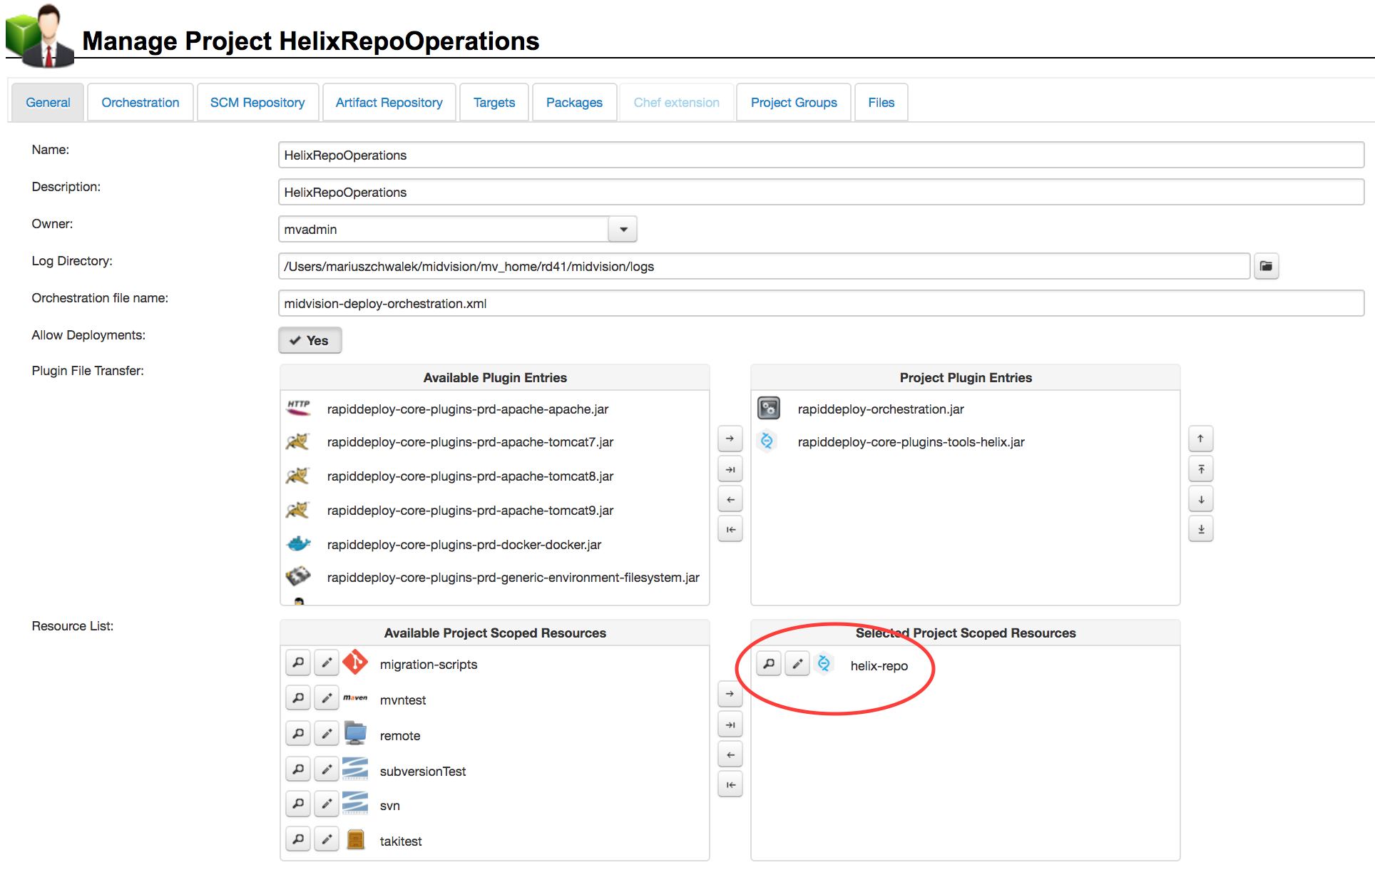View the takitest resource details
Image resolution: width=1375 pixels, height=880 pixels.
pyautogui.click(x=298, y=839)
